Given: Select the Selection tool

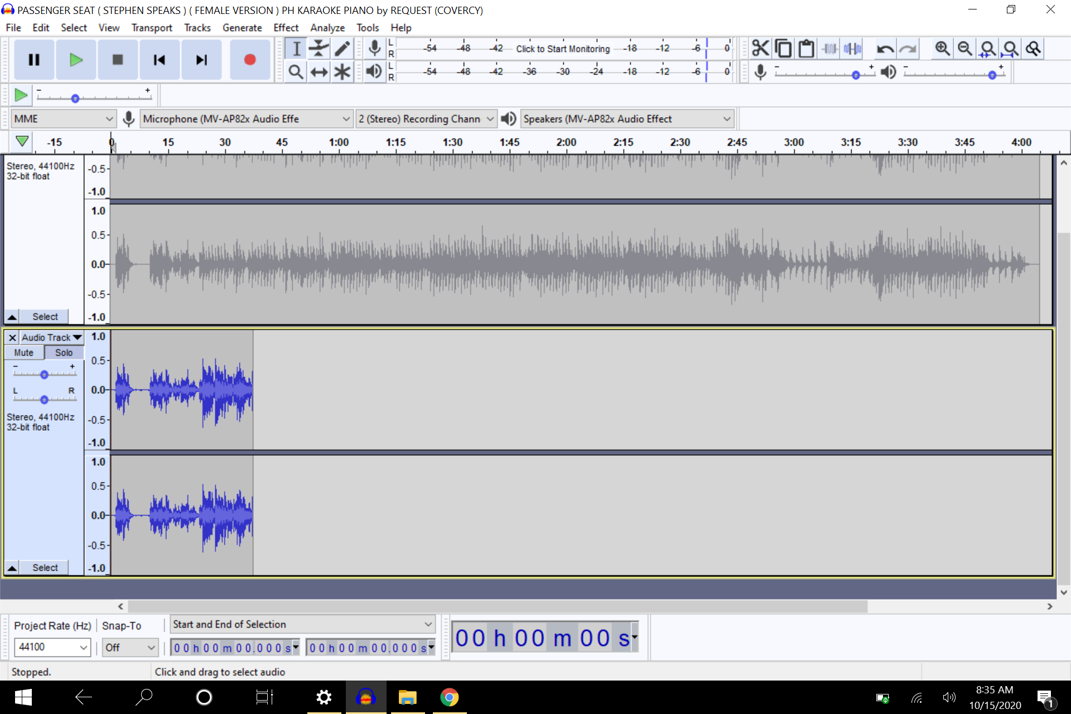Looking at the screenshot, I should (x=296, y=48).
